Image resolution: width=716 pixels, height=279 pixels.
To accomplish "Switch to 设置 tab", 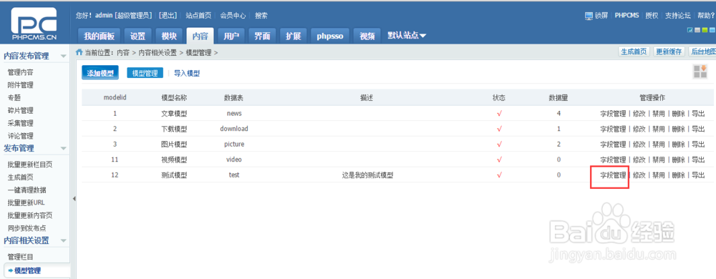I will click(138, 36).
